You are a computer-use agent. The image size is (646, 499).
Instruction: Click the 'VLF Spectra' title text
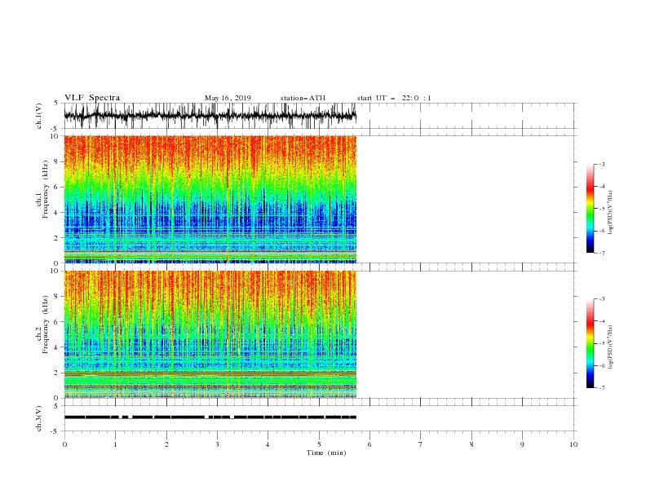(x=92, y=98)
